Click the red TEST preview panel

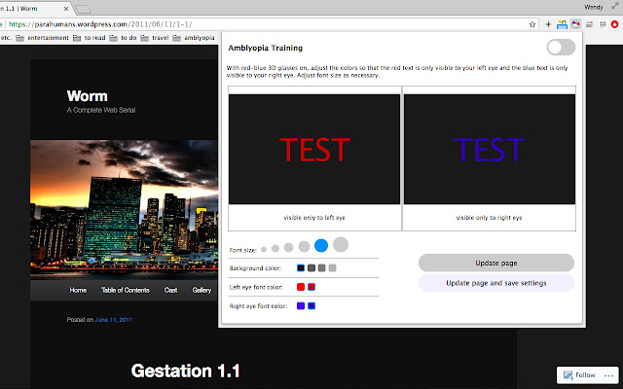[x=314, y=149]
